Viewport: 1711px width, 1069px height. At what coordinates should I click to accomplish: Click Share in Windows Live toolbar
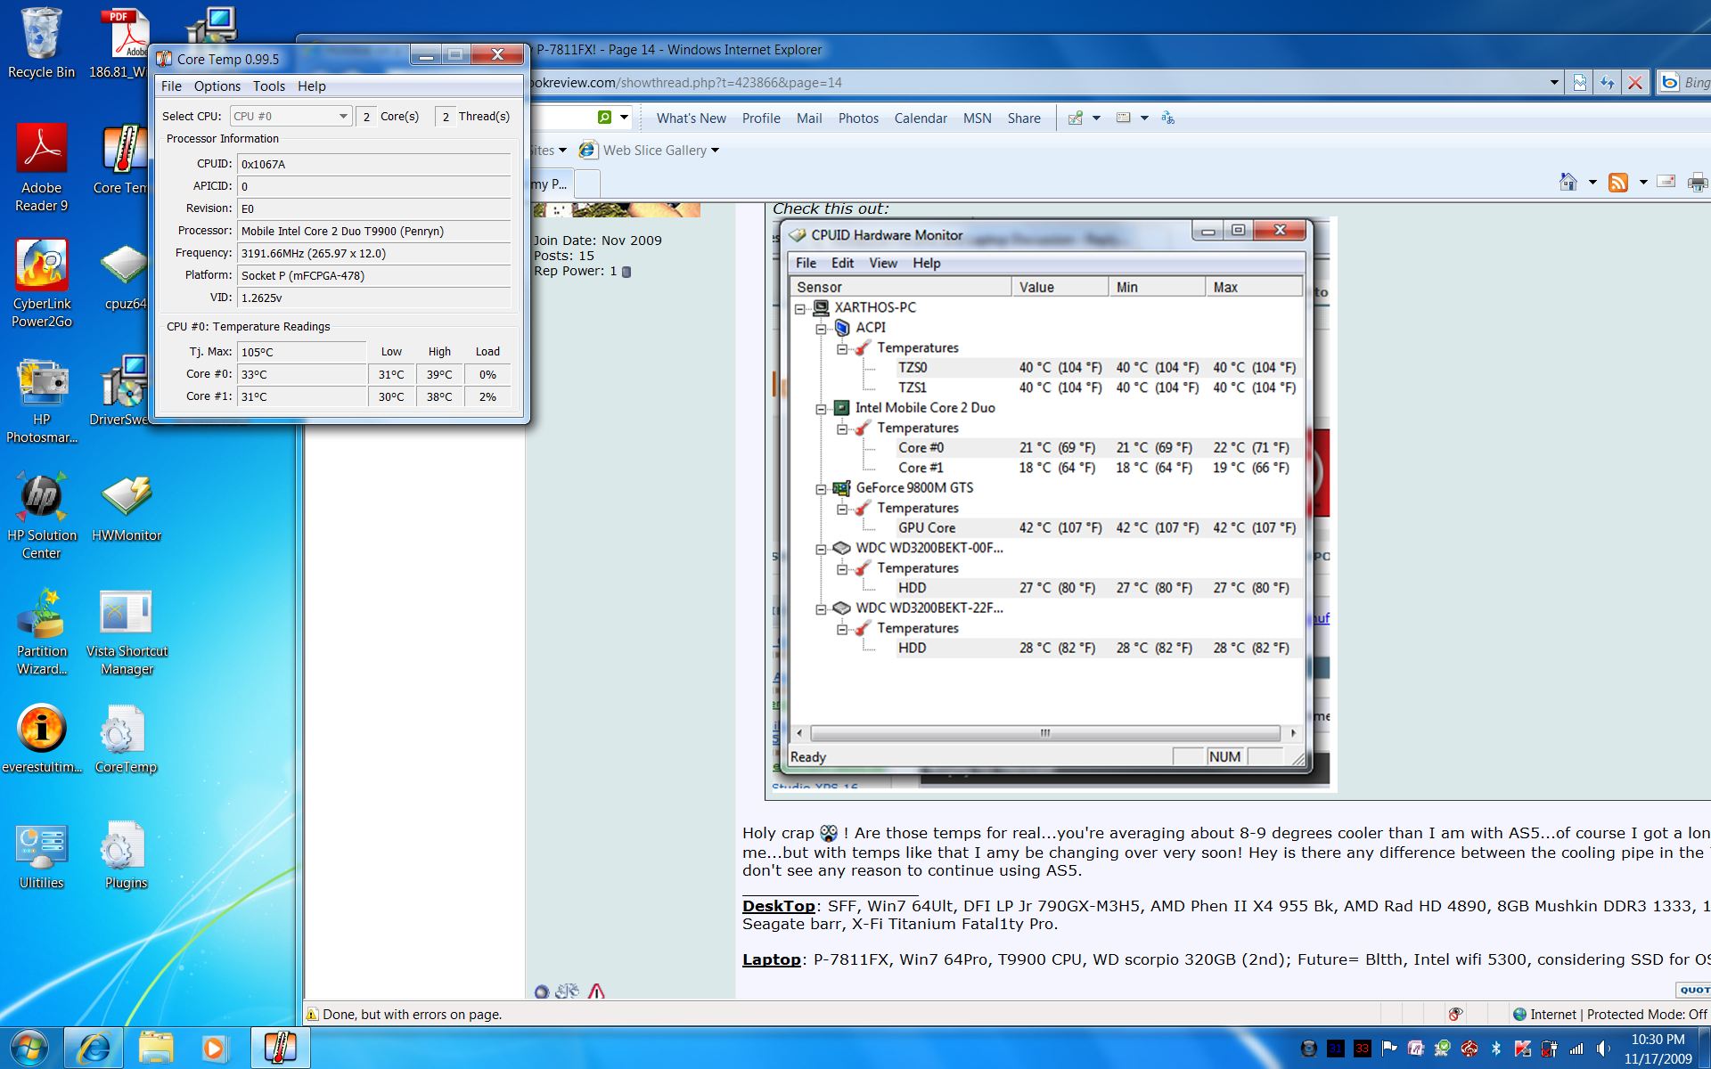coord(1024,118)
